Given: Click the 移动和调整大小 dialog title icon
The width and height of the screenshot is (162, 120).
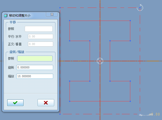Looking at the screenshot, I should pos(6,16).
